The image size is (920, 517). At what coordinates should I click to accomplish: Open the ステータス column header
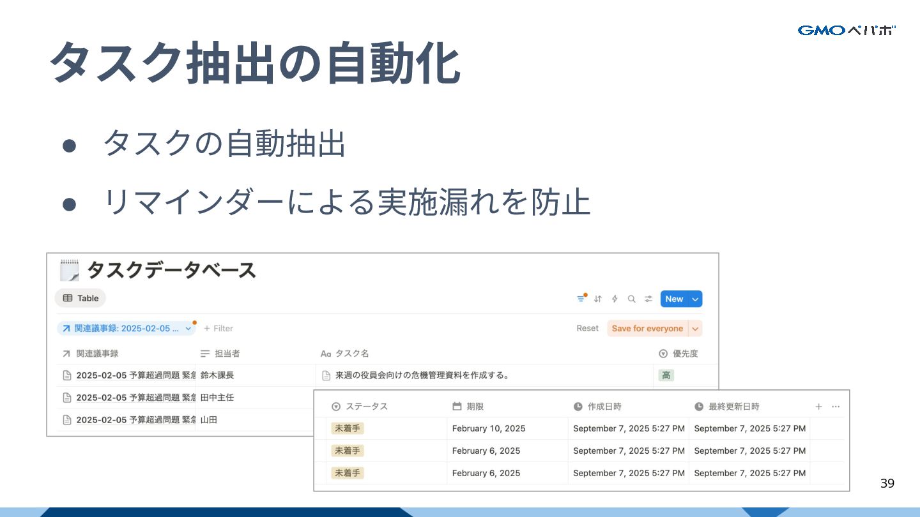(x=360, y=407)
